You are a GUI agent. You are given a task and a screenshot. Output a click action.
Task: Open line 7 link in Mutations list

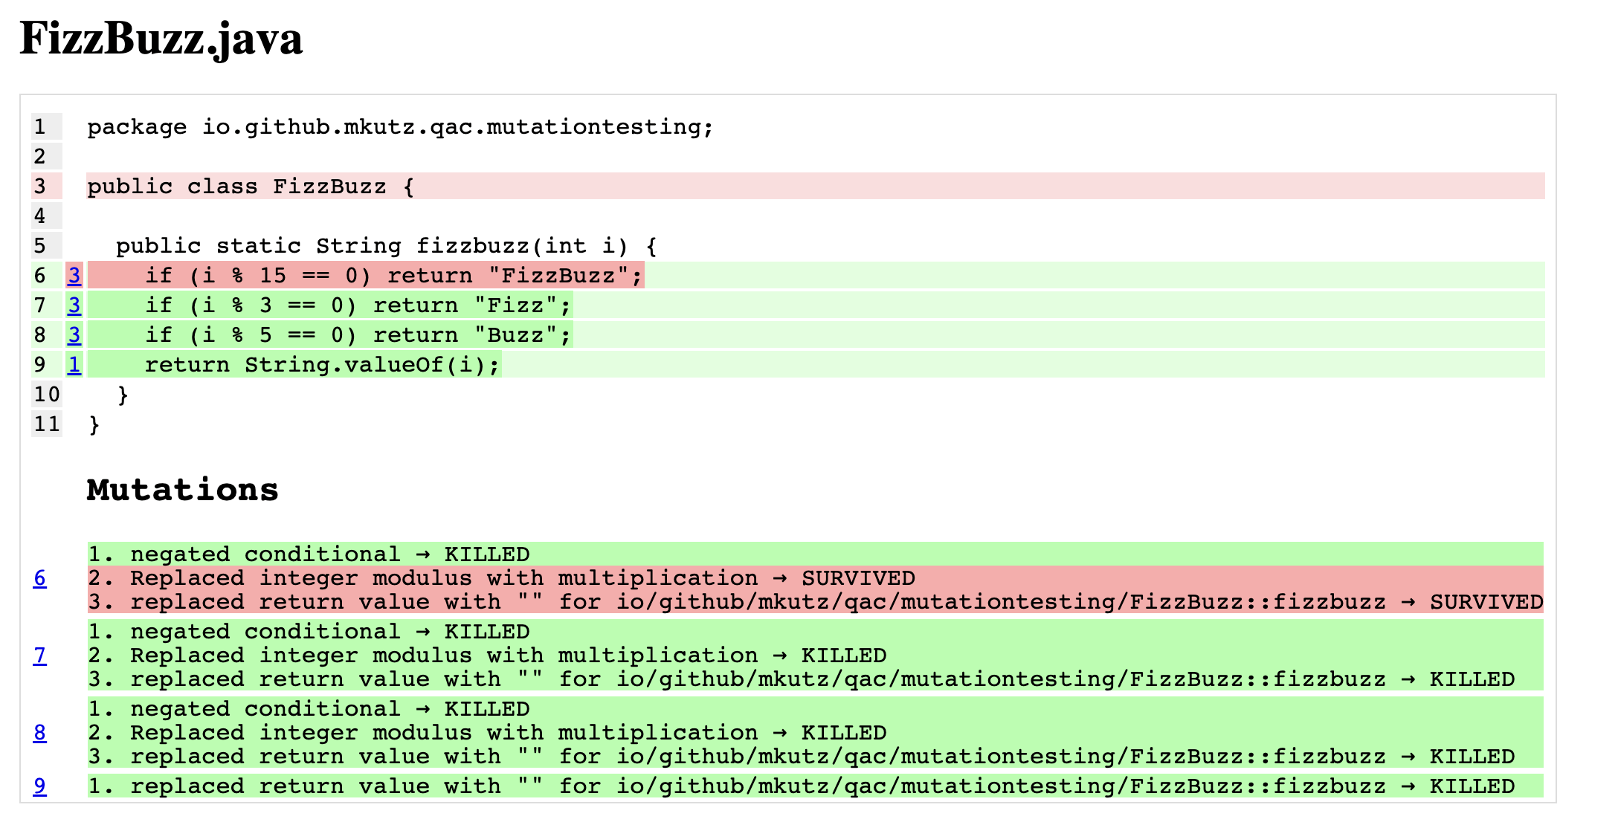pyautogui.click(x=39, y=656)
